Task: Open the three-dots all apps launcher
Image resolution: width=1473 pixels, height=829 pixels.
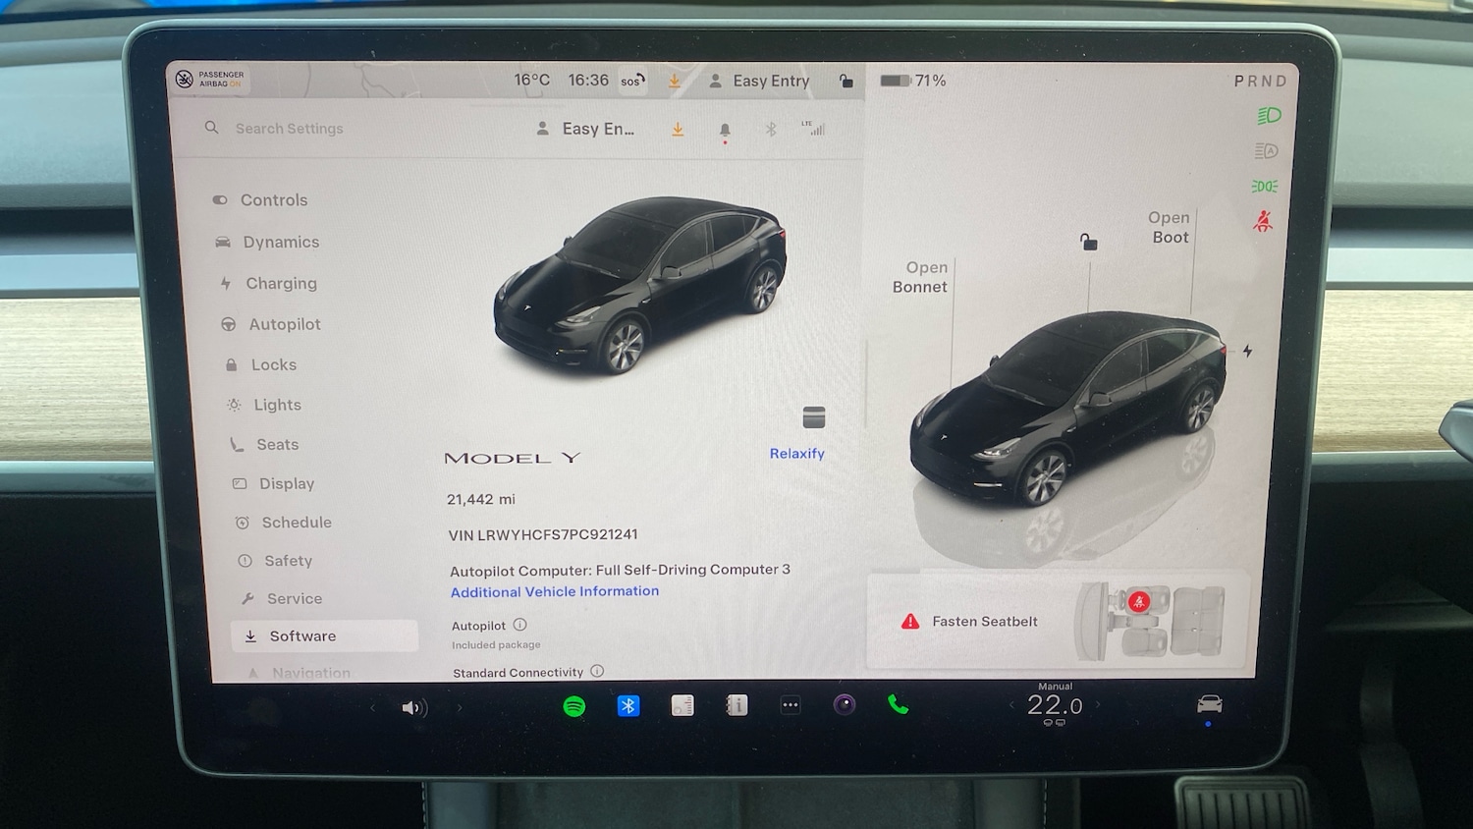Action: (791, 705)
